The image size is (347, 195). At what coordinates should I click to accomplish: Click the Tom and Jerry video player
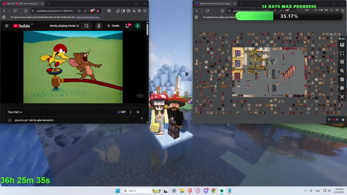click(73, 67)
